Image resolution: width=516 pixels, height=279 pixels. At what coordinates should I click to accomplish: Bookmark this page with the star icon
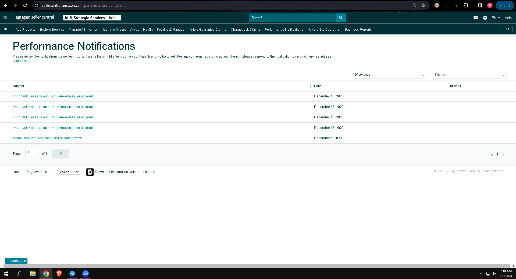[423, 5]
